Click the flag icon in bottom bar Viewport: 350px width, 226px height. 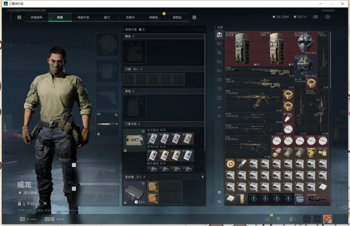click(278, 219)
